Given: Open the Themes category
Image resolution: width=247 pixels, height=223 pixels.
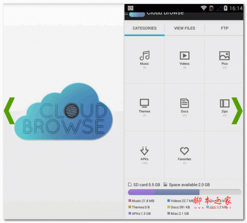Looking at the screenshot, I should pyautogui.click(x=145, y=107).
